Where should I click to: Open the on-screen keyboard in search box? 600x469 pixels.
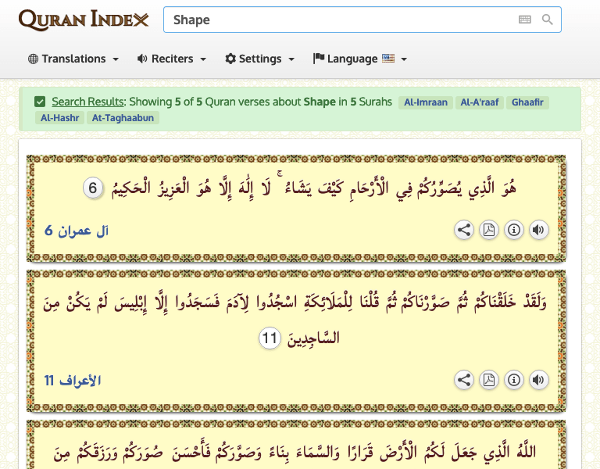(525, 20)
